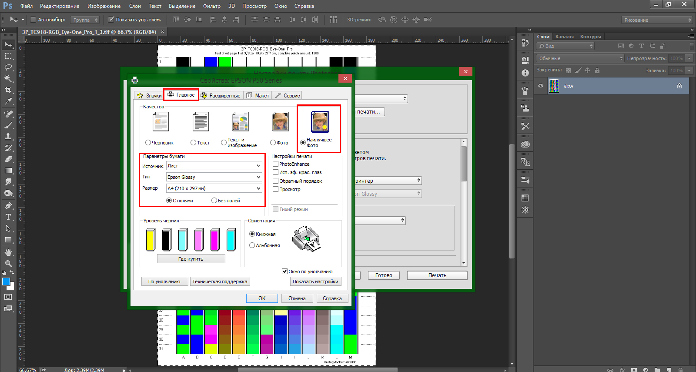
Task: Hide the Фон layer with eye icon
Action: pyautogui.click(x=541, y=86)
